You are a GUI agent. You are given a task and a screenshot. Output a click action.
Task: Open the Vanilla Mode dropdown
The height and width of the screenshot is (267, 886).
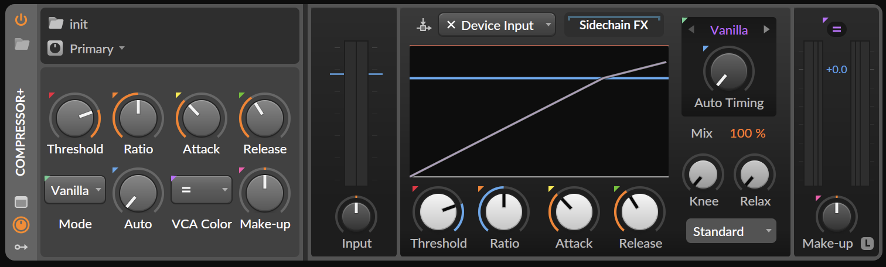point(75,190)
